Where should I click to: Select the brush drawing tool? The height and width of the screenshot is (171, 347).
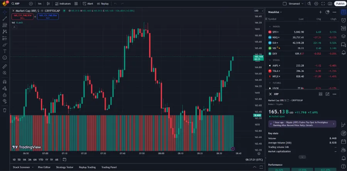tap(5, 45)
